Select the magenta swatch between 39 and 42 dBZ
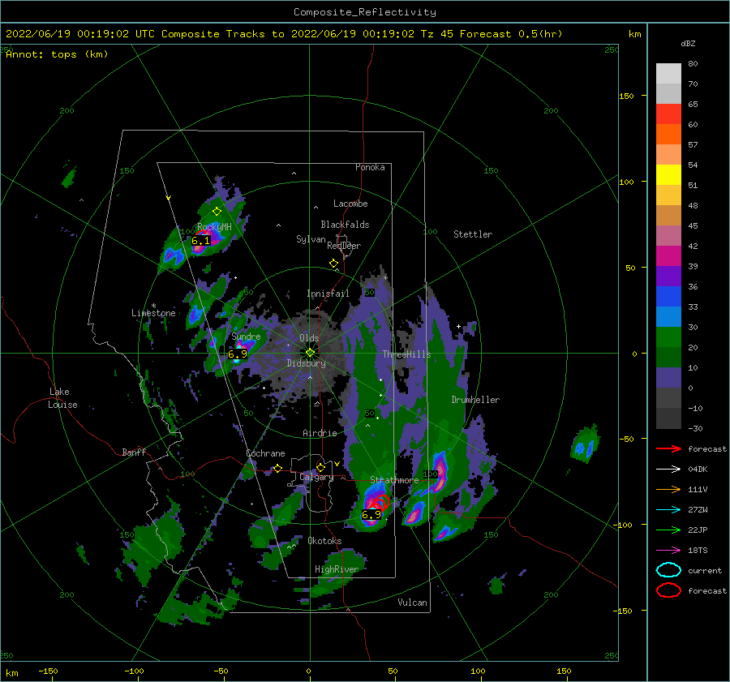Viewport: 730px width, 682px height. point(668,256)
